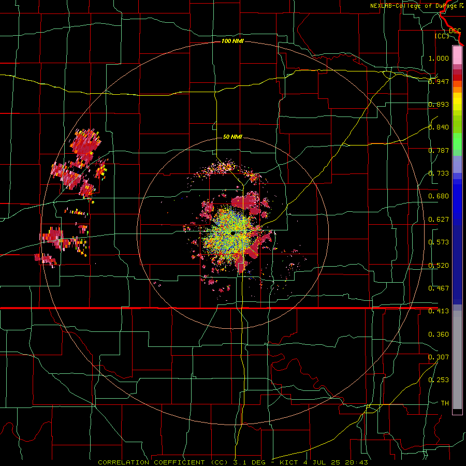Click the 50 NMI range ring label
Viewport: 466px width, 466px height.
tap(232, 137)
